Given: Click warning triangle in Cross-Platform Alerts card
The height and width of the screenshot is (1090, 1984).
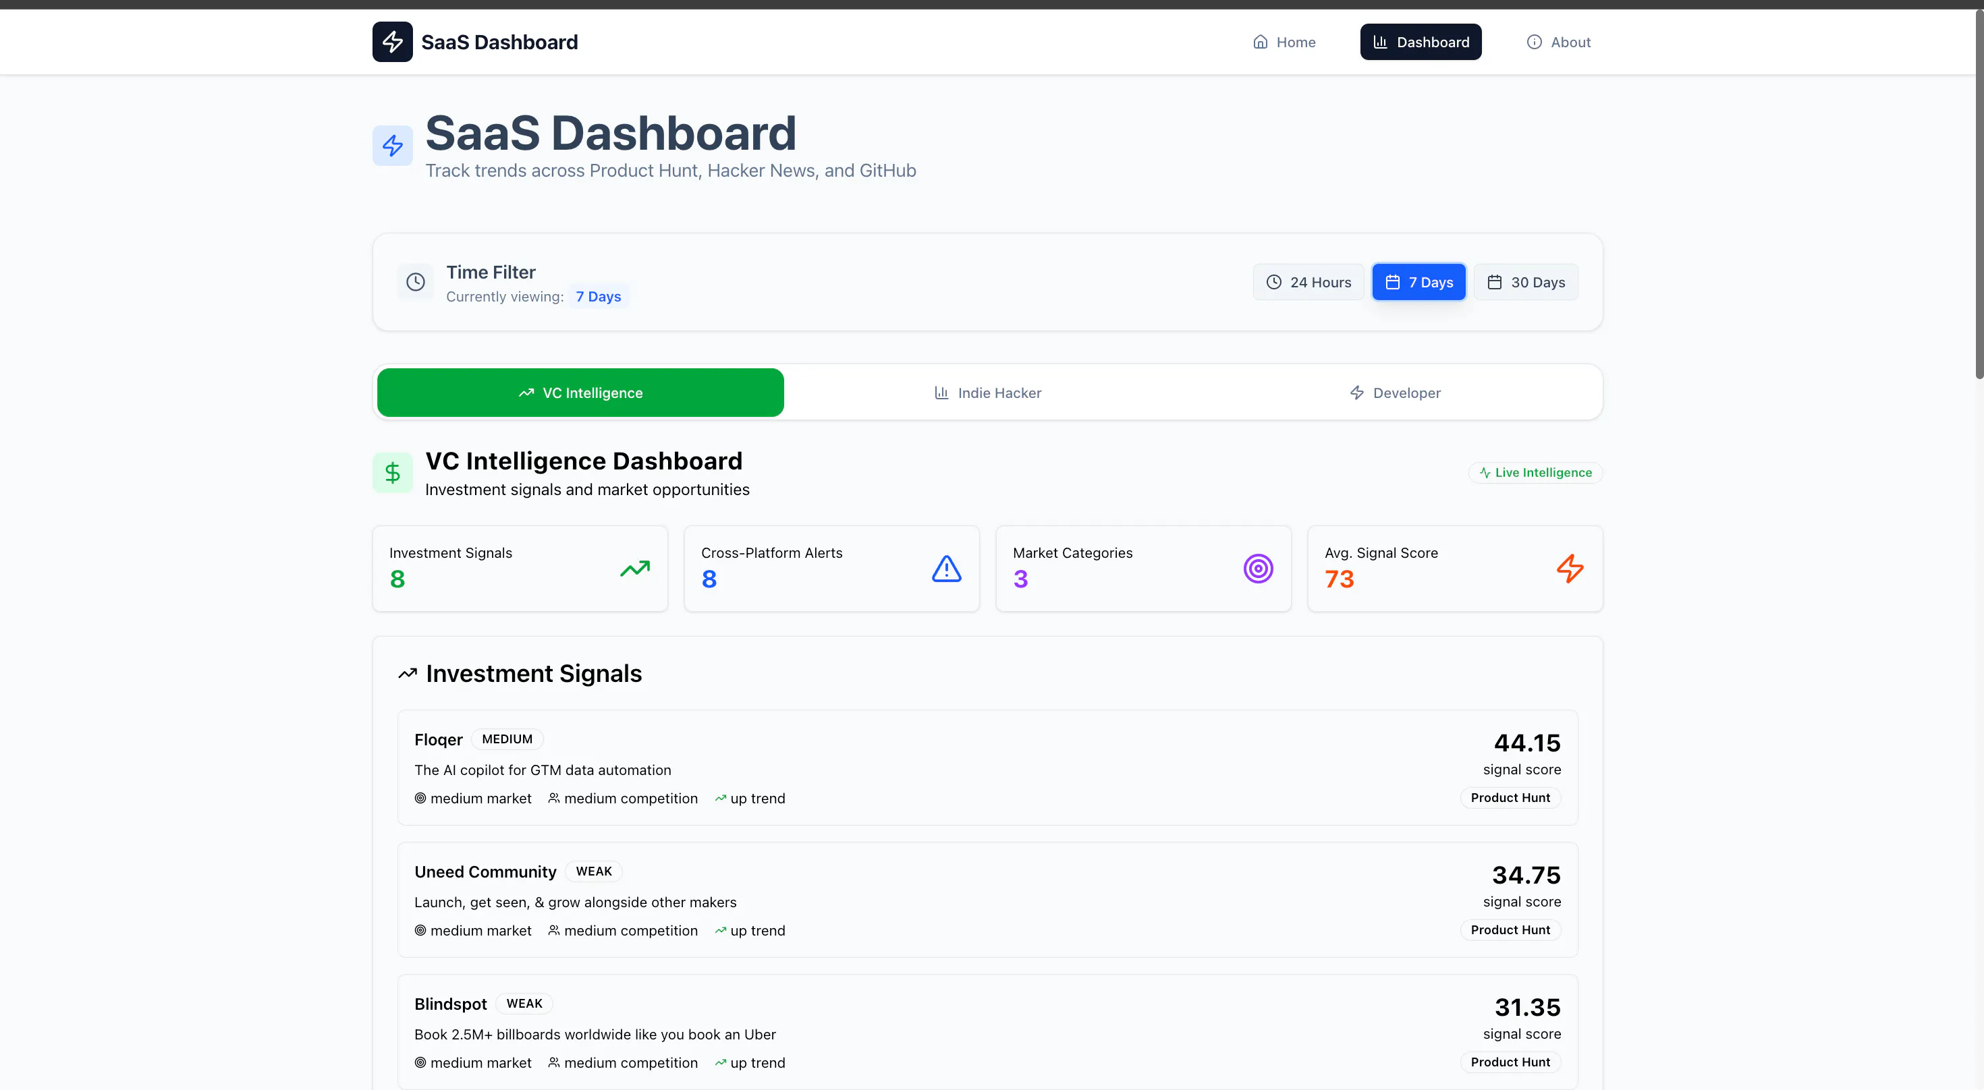Looking at the screenshot, I should pyautogui.click(x=947, y=569).
